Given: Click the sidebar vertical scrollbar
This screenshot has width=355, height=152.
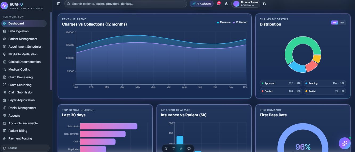Looking at the screenshot, I should tap(51, 51).
